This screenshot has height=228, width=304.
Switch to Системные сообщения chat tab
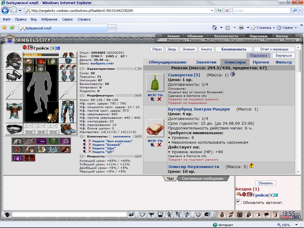[x=202, y=178]
